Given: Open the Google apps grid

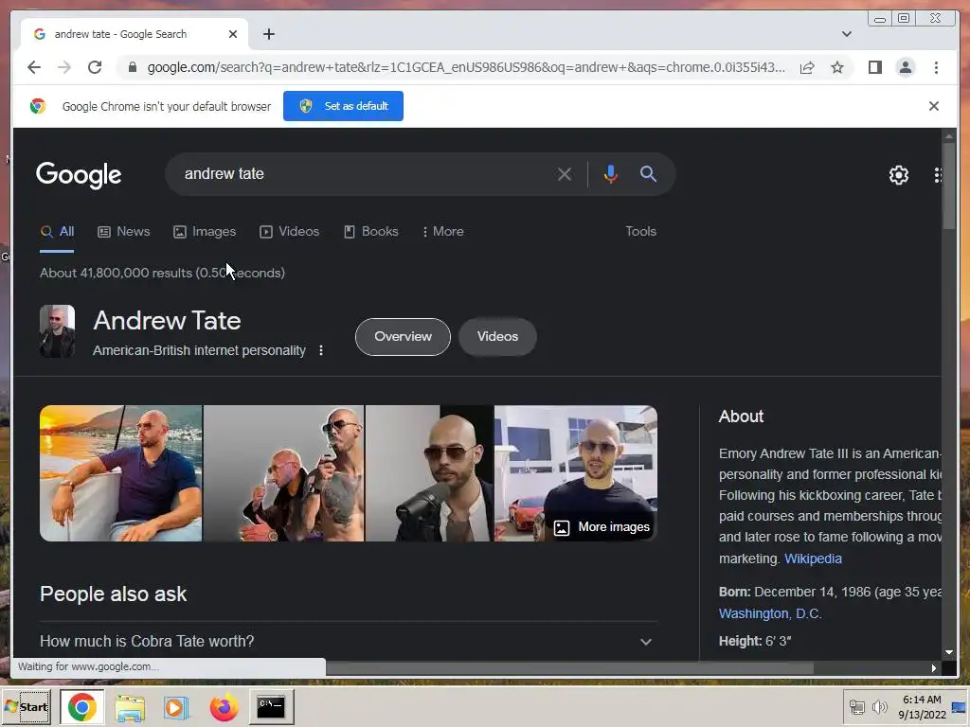Looking at the screenshot, I should pyautogui.click(x=938, y=175).
